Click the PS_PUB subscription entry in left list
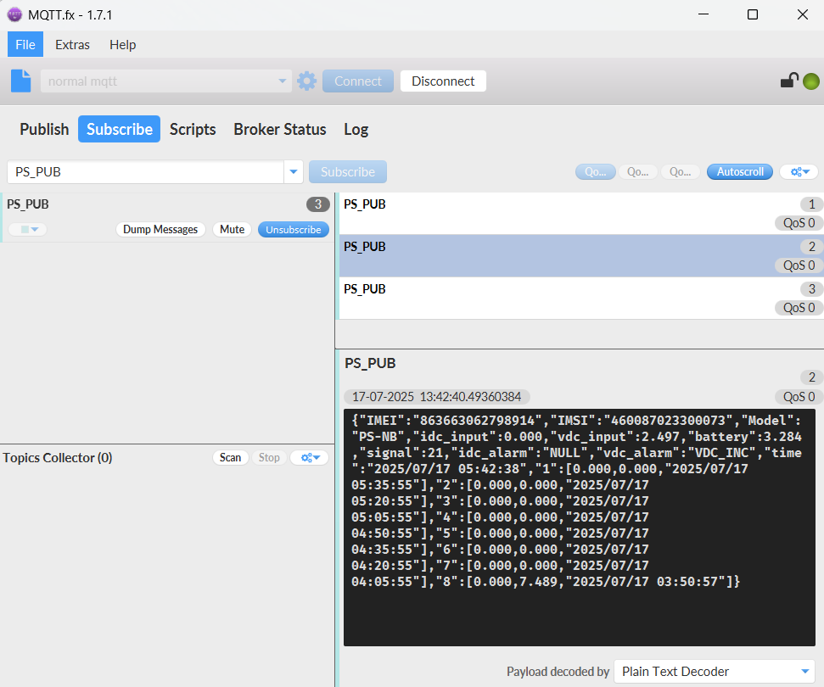824x687 pixels. (167, 217)
